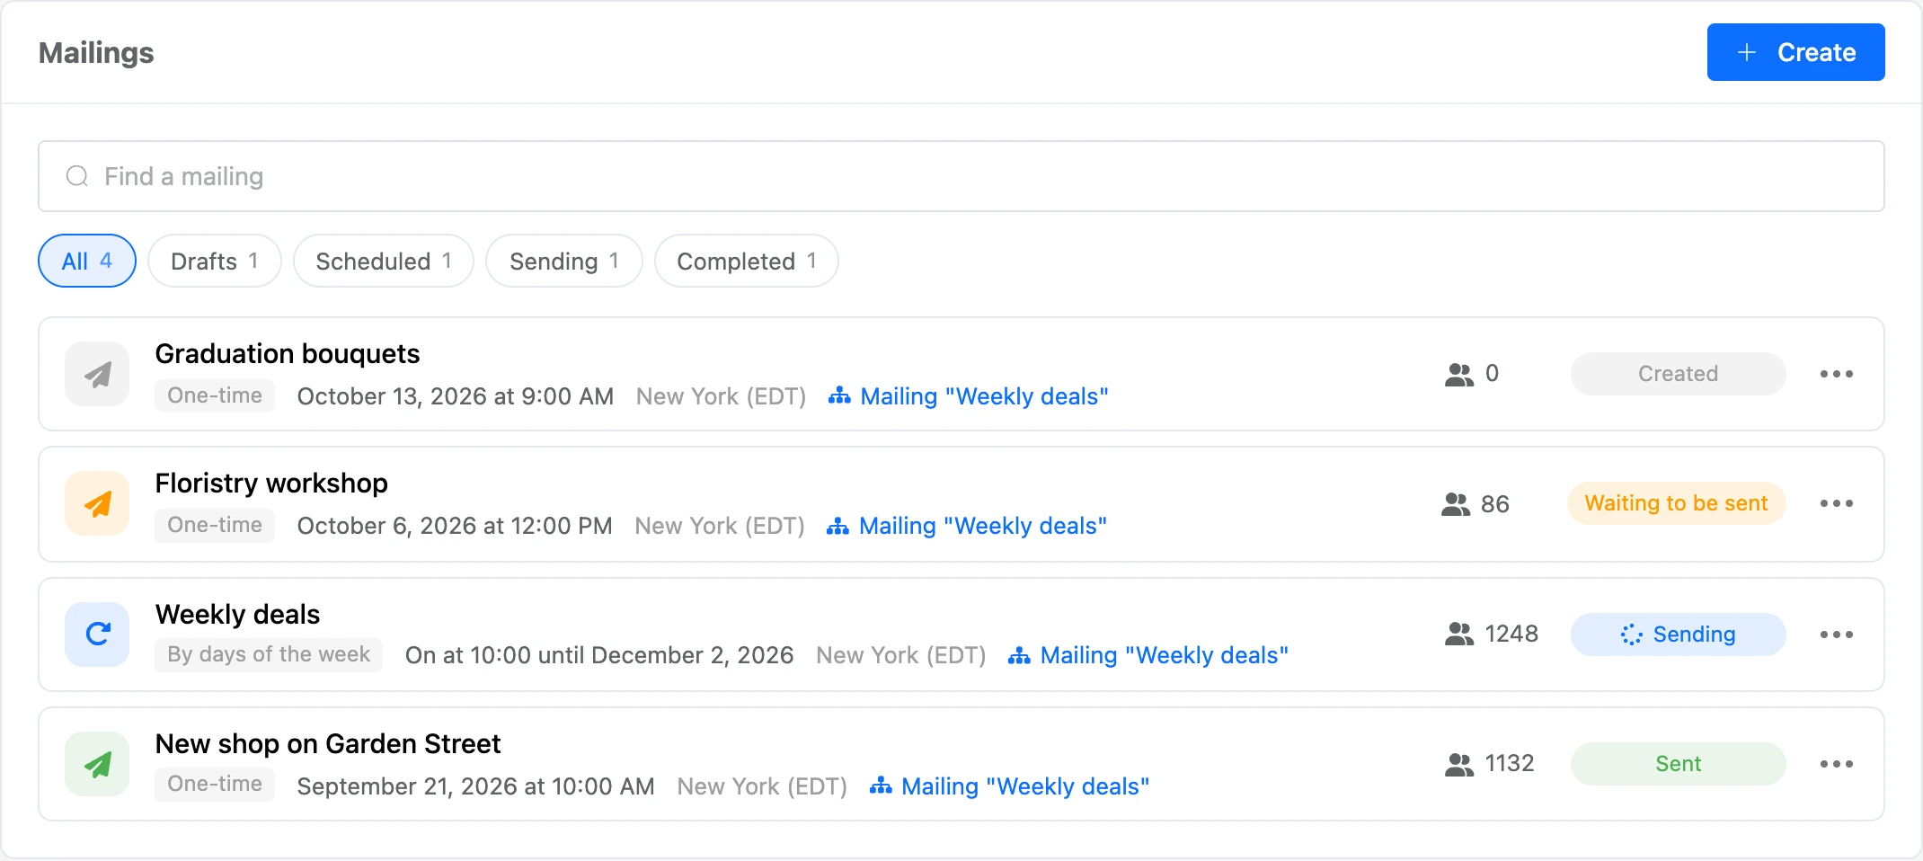Click the spinner icon in Sending badge

[x=1632, y=635]
